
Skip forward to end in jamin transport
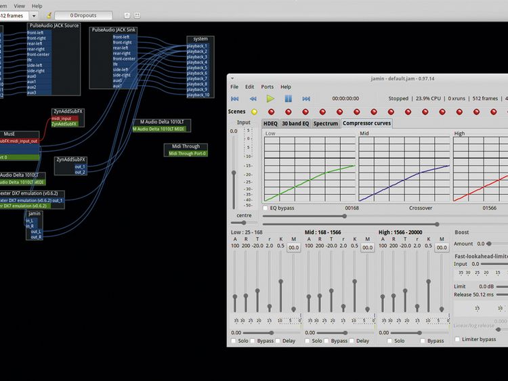(x=306, y=99)
